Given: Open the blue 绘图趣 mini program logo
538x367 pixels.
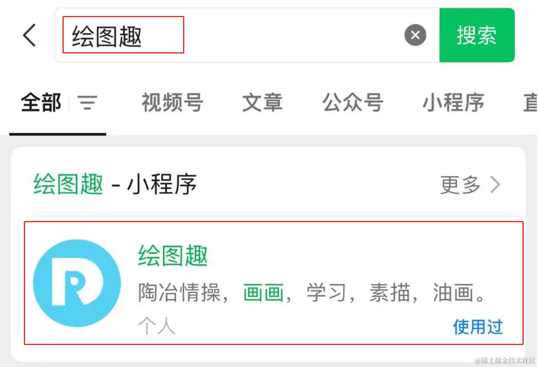Looking at the screenshot, I should coord(77,283).
